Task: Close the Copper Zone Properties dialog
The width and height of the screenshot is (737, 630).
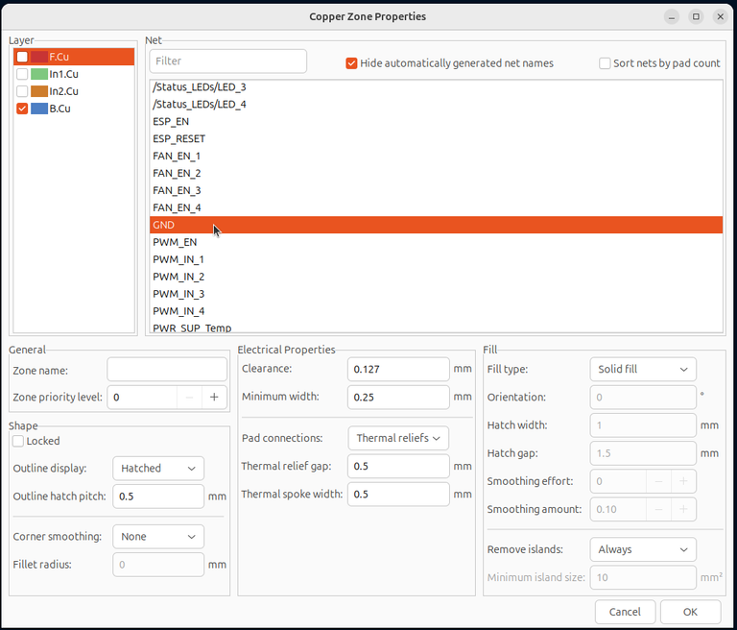Action: [721, 17]
